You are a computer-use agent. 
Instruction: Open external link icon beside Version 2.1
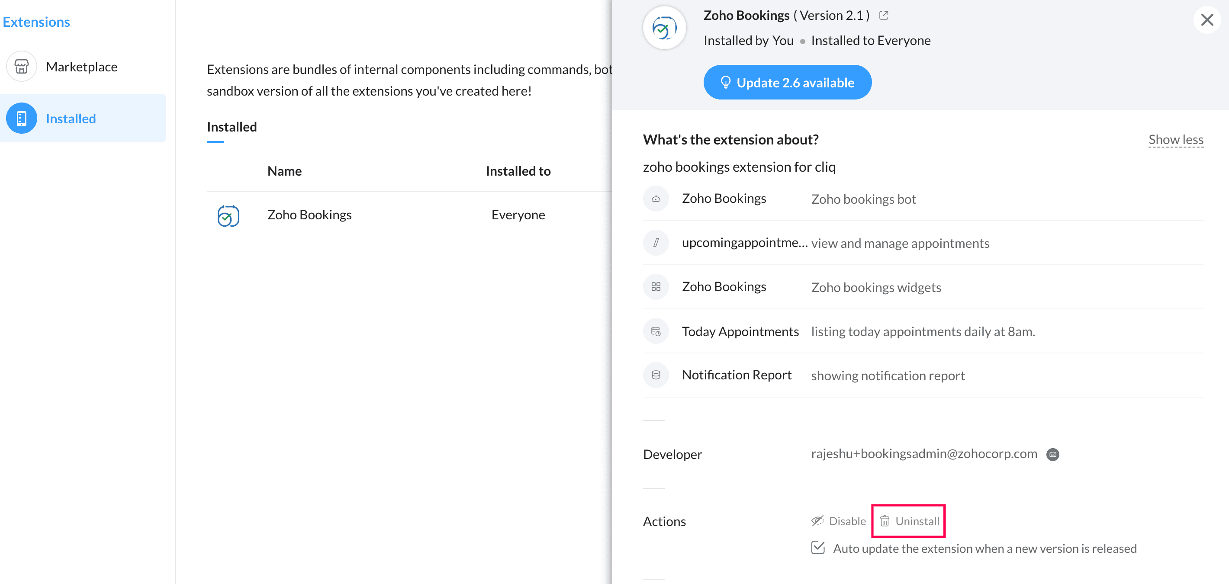[x=884, y=15]
